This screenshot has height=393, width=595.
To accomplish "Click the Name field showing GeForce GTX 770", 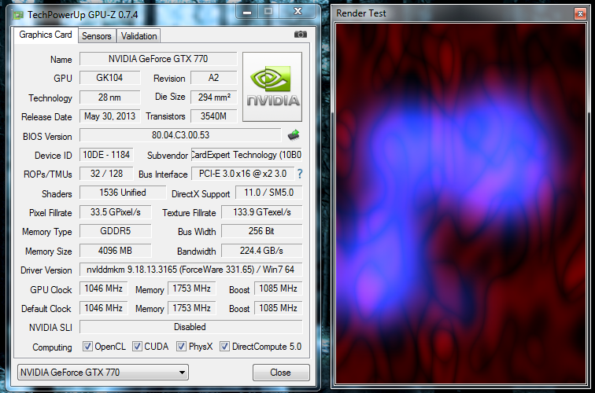I will 158,59.
